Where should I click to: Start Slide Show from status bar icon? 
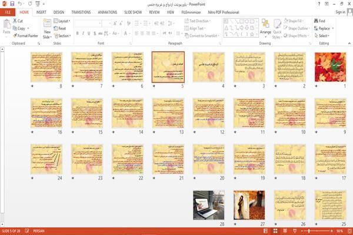pos(295,231)
